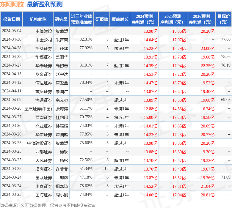
Task: Select institution 东吴证券
Action: [x=44, y=92]
